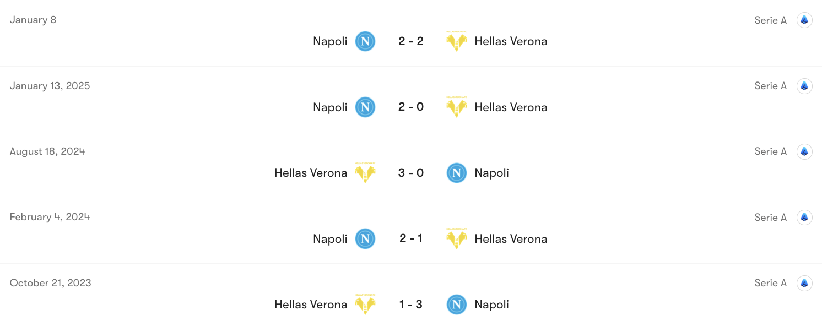The height and width of the screenshot is (326, 822).
Task: Open the January 8 match details via its score
Action: click(410, 41)
